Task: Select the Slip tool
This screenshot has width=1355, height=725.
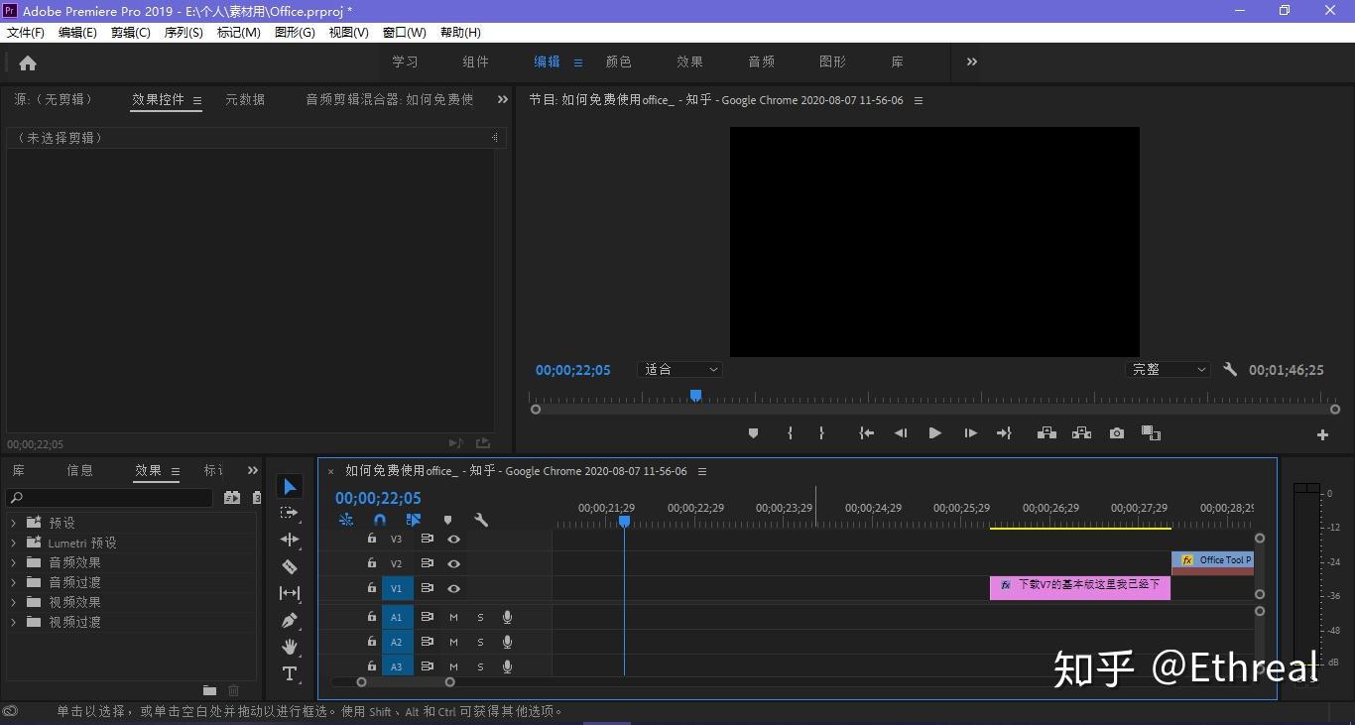Action: click(x=290, y=593)
